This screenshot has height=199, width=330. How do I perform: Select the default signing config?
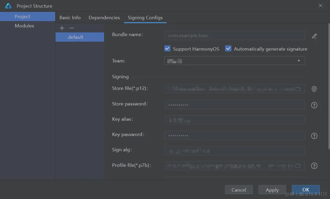(x=80, y=37)
